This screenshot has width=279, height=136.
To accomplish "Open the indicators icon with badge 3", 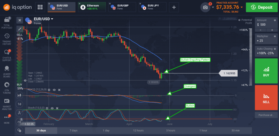I will tap(19, 121).
